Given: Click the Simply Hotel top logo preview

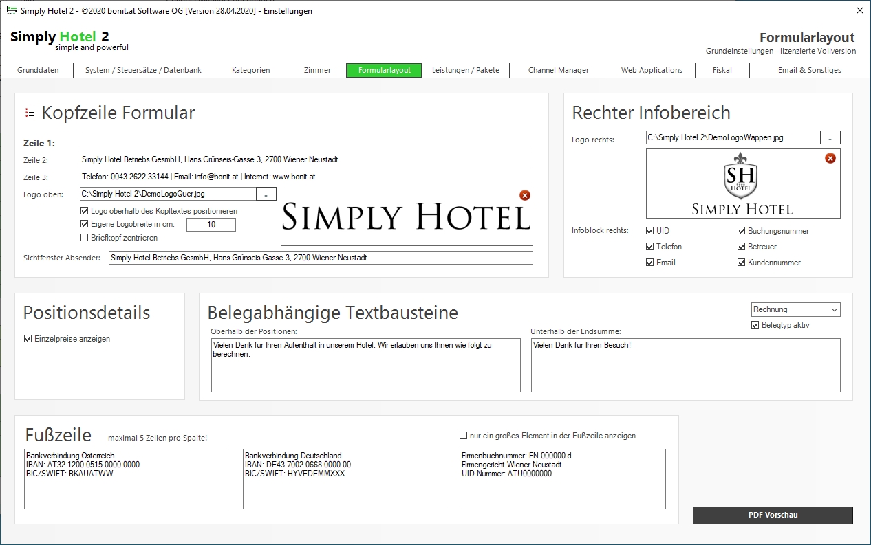Looking at the screenshot, I should 407,216.
